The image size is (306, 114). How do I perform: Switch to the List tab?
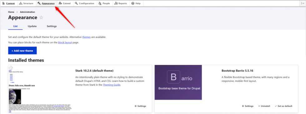coord(15,26)
